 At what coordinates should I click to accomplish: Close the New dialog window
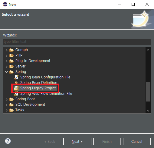pyautogui.click(x=147, y=4)
